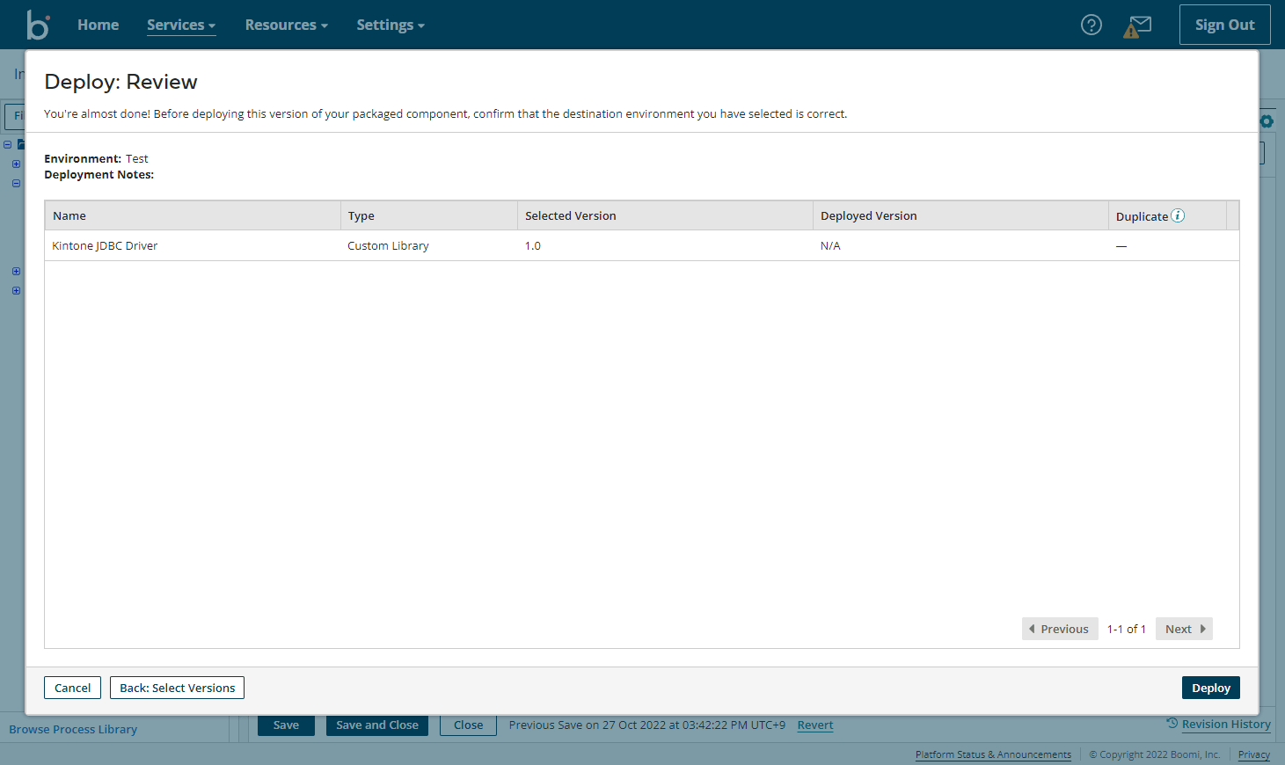Click the Duplicate column info icon
Image resolution: width=1285 pixels, height=765 pixels.
[1178, 215]
